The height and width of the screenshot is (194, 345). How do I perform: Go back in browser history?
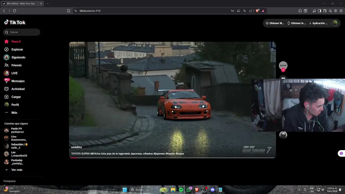[x=4, y=11]
